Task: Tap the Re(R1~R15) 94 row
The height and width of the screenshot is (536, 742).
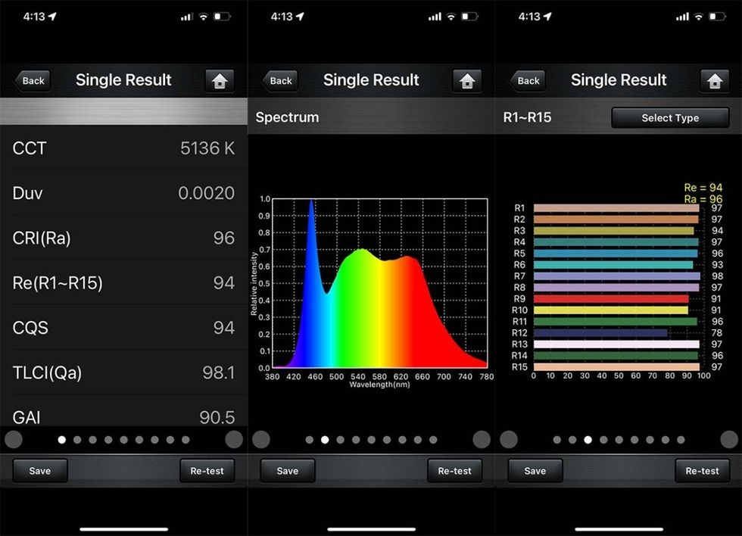Action: coord(123,283)
